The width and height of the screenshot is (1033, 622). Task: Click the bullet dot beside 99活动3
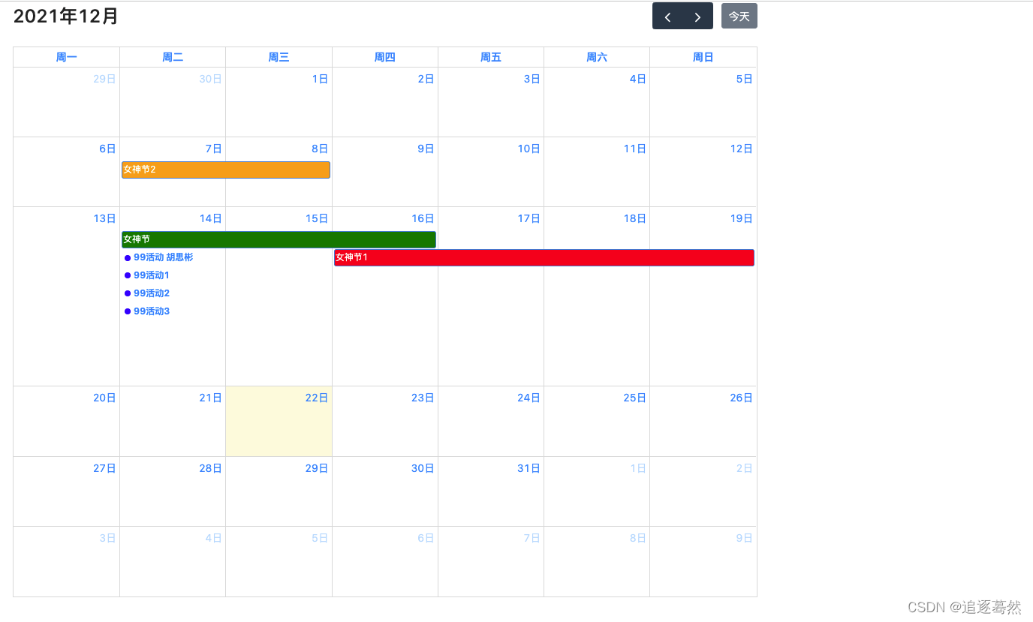(128, 311)
